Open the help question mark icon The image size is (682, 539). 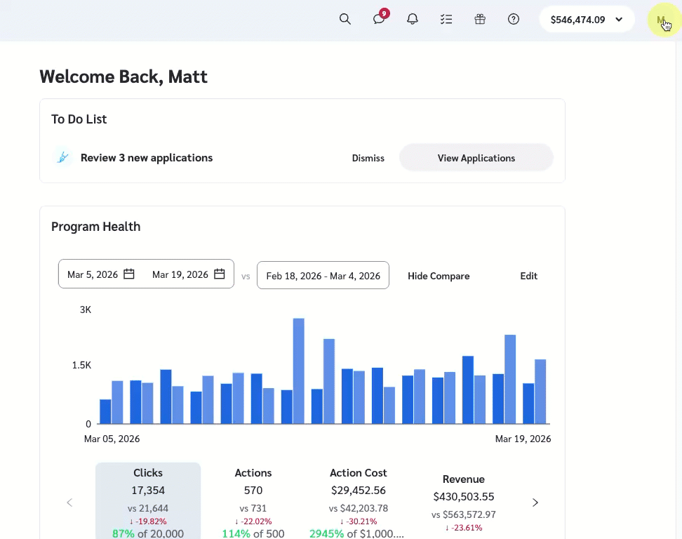point(514,20)
